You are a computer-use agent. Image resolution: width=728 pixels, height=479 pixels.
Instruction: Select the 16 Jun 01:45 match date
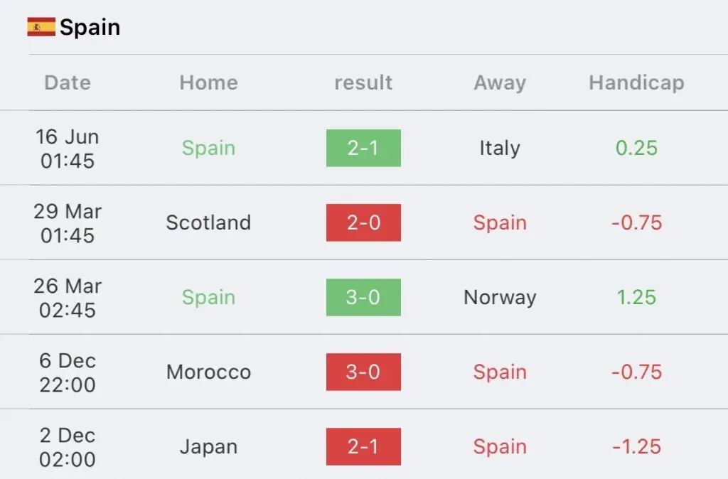(x=68, y=149)
